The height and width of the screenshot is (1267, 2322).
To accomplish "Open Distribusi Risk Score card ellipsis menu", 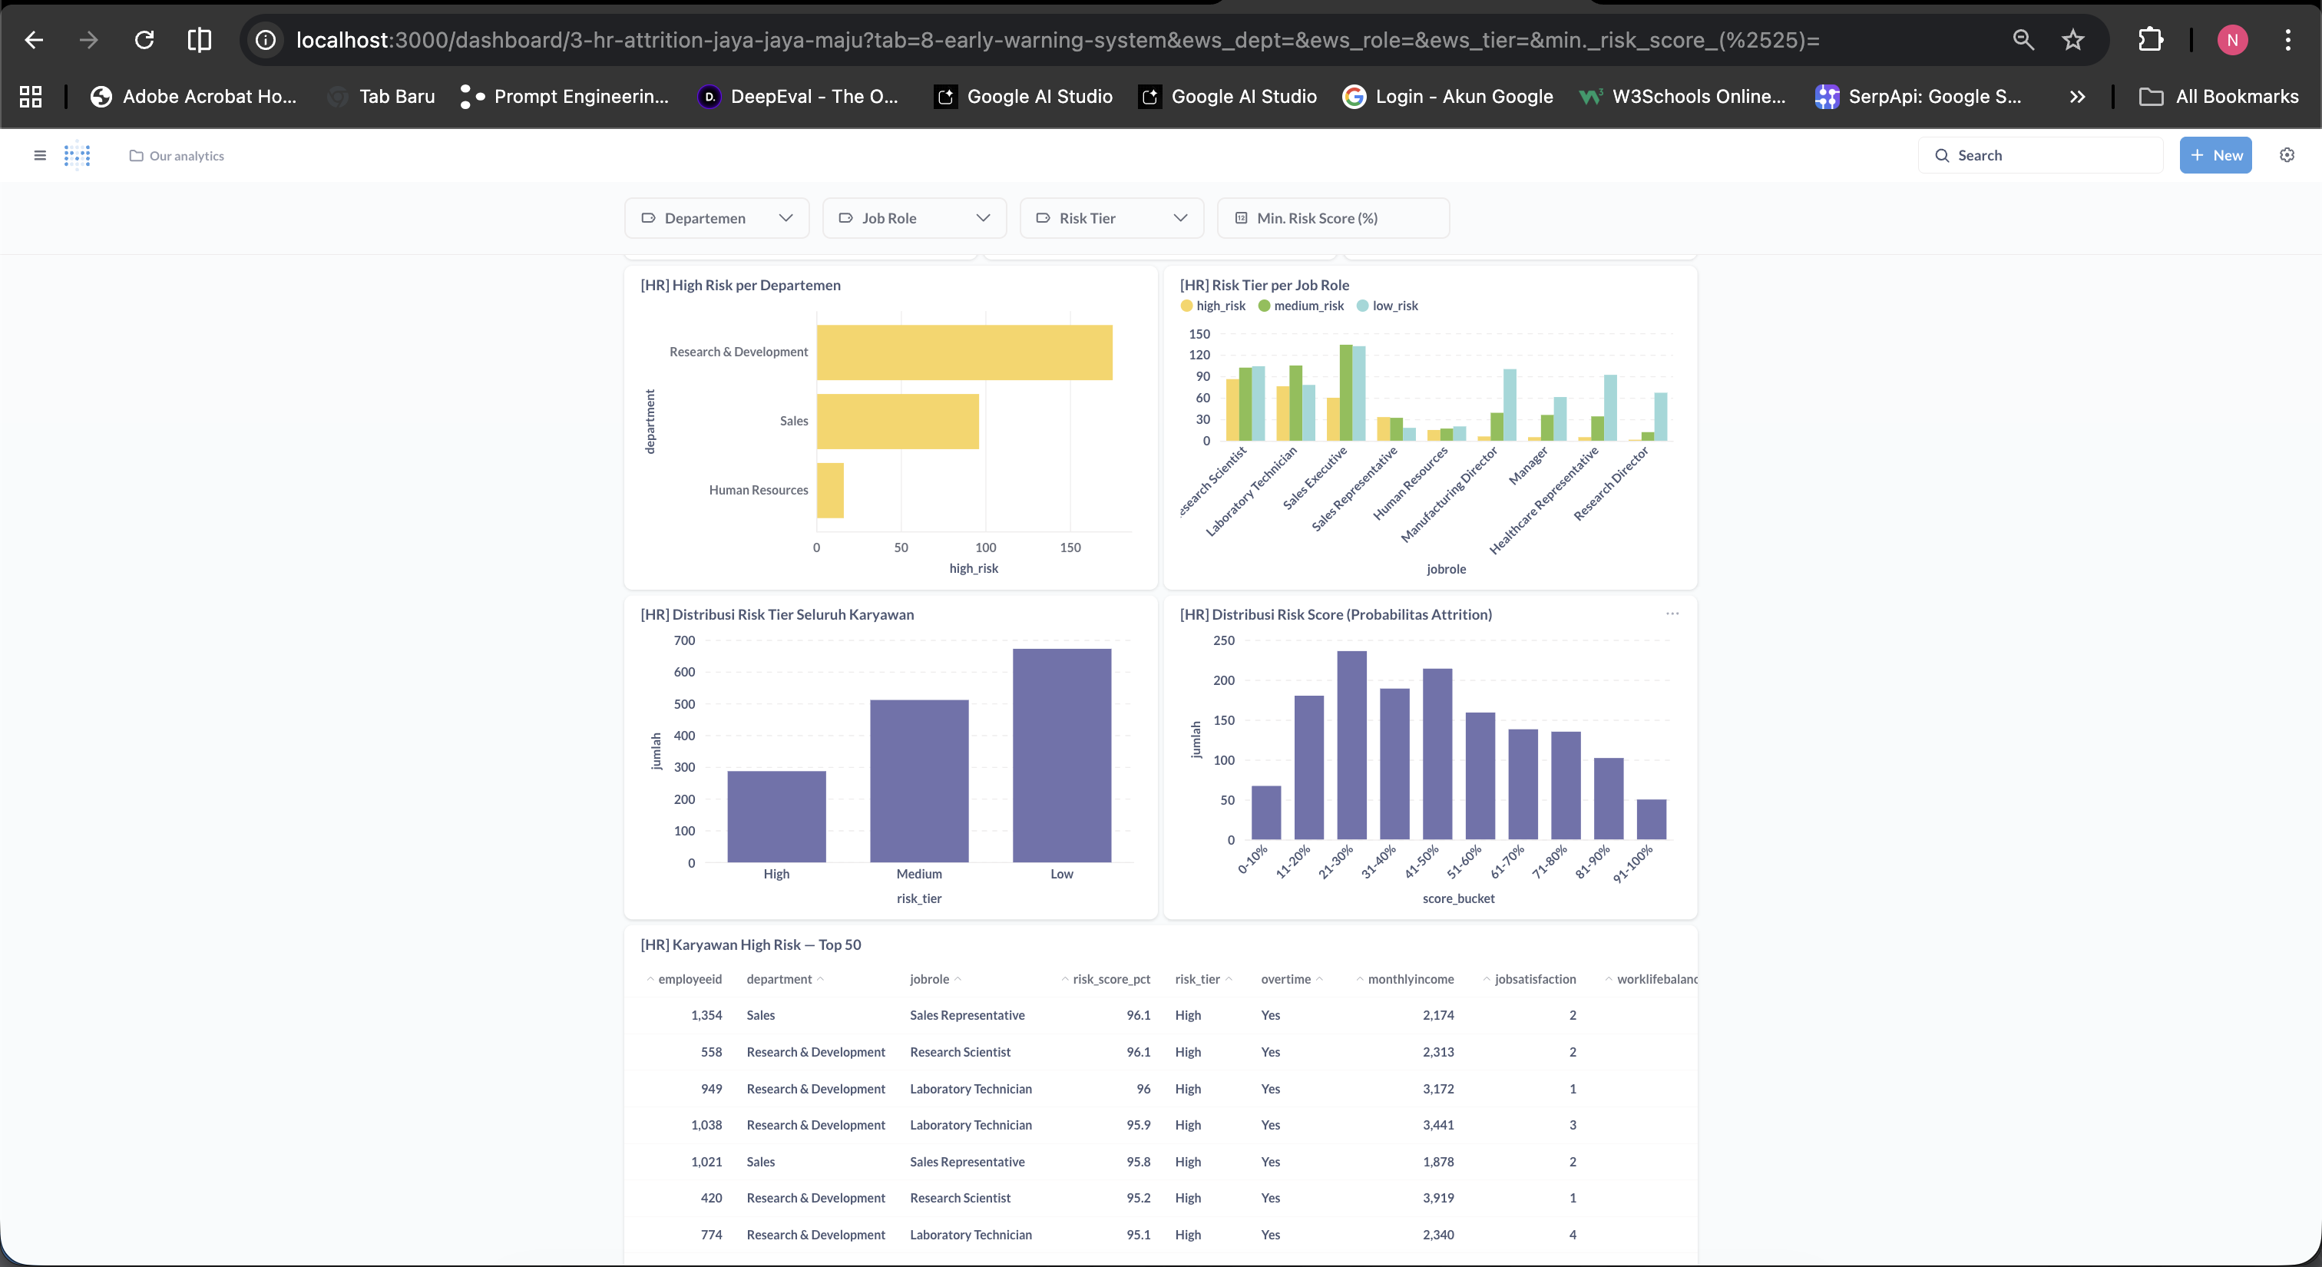I will coord(1672,614).
